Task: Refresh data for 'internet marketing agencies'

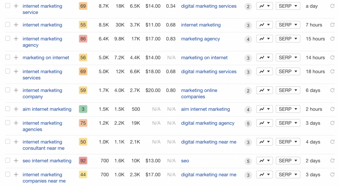Action: pyautogui.click(x=332, y=123)
